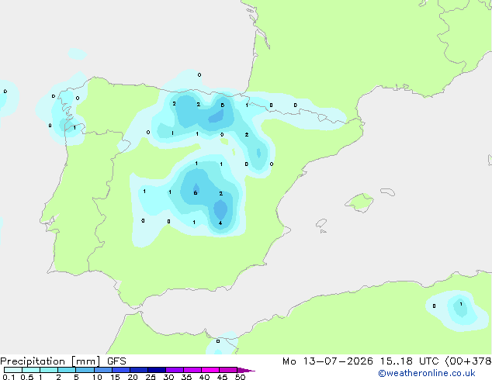The image size is (492, 380).
Task: Click the legend label '40'
Action: coord(204,377)
